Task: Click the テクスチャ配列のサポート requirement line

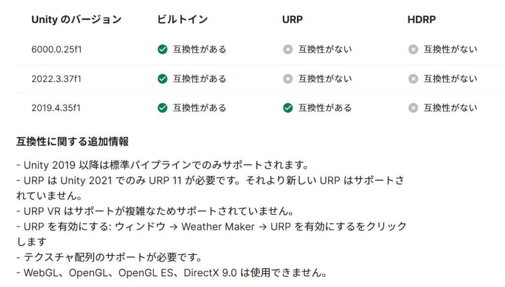Action: 122,257
